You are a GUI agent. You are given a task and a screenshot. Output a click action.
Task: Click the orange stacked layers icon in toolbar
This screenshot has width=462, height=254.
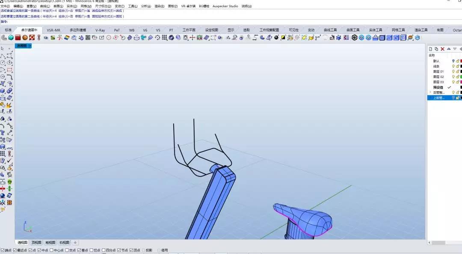point(410,37)
